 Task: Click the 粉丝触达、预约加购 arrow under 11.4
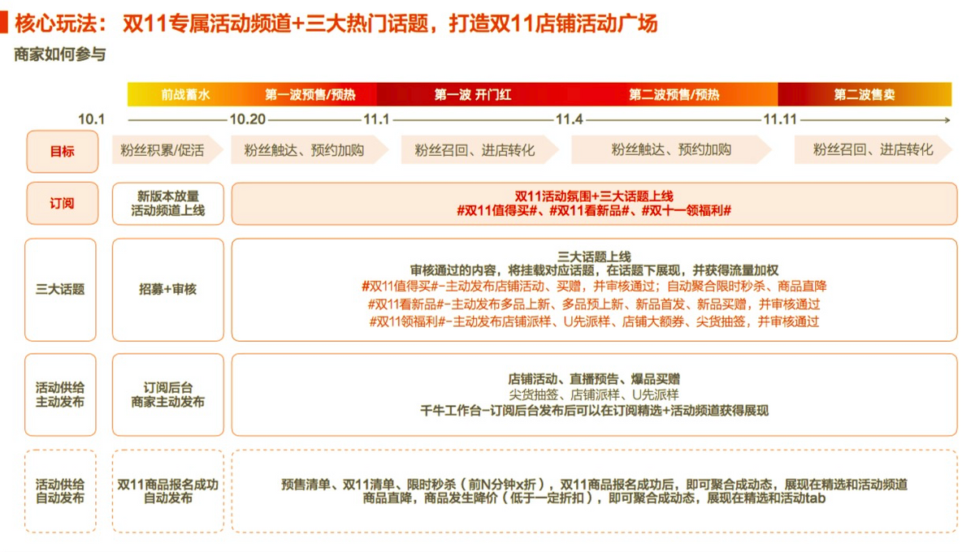671,150
